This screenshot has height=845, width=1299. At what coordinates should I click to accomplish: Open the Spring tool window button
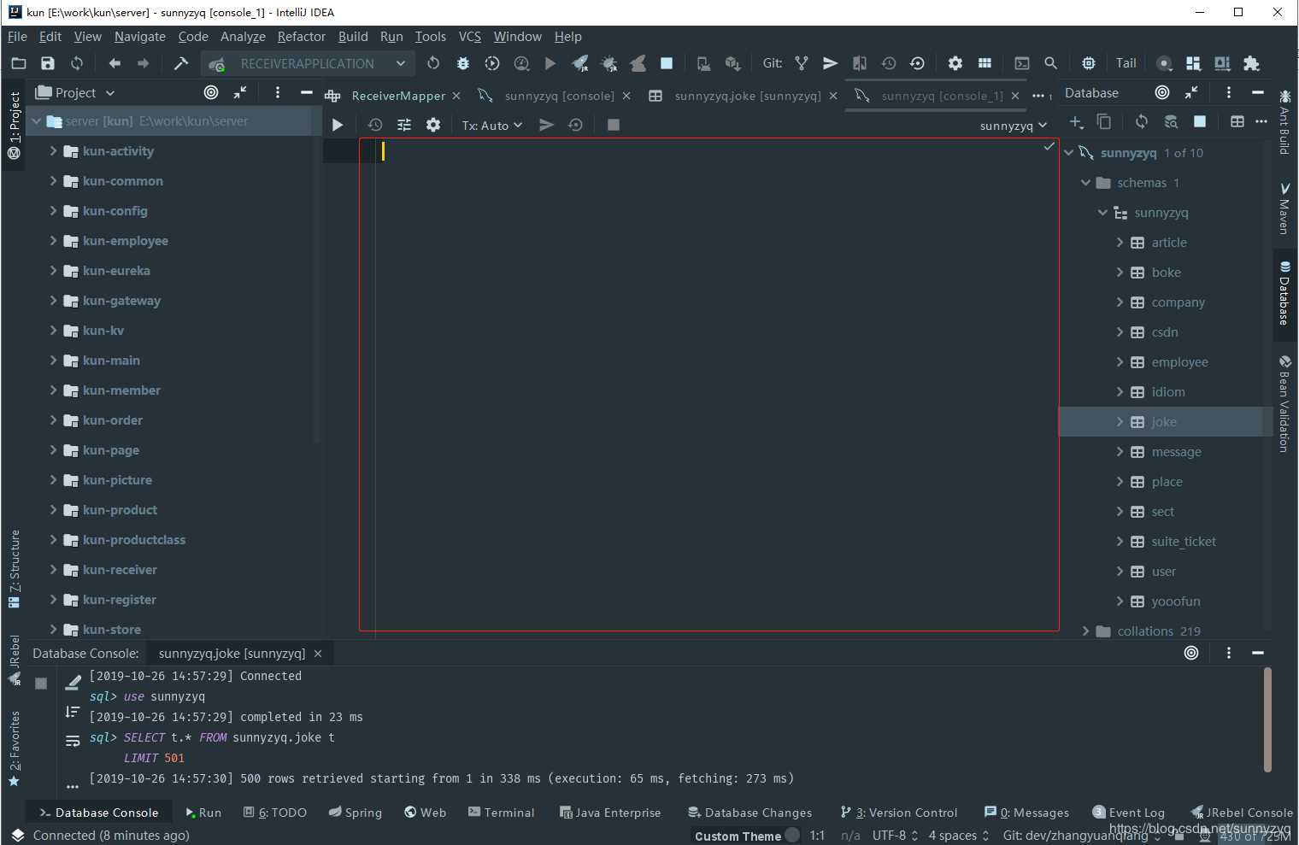(356, 813)
